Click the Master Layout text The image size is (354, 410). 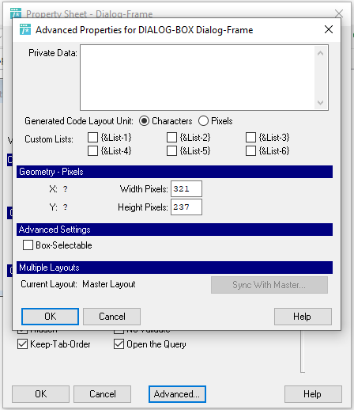click(109, 284)
